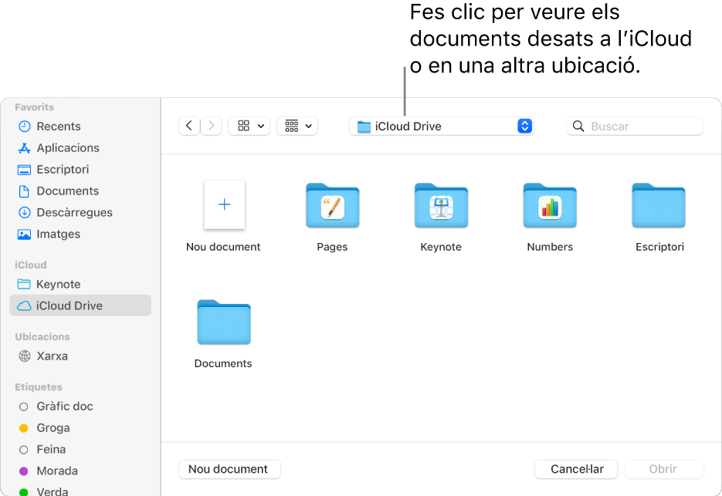The height and width of the screenshot is (496, 722).
Task: Open the grouping options dropdown
Action: coord(297,126)
